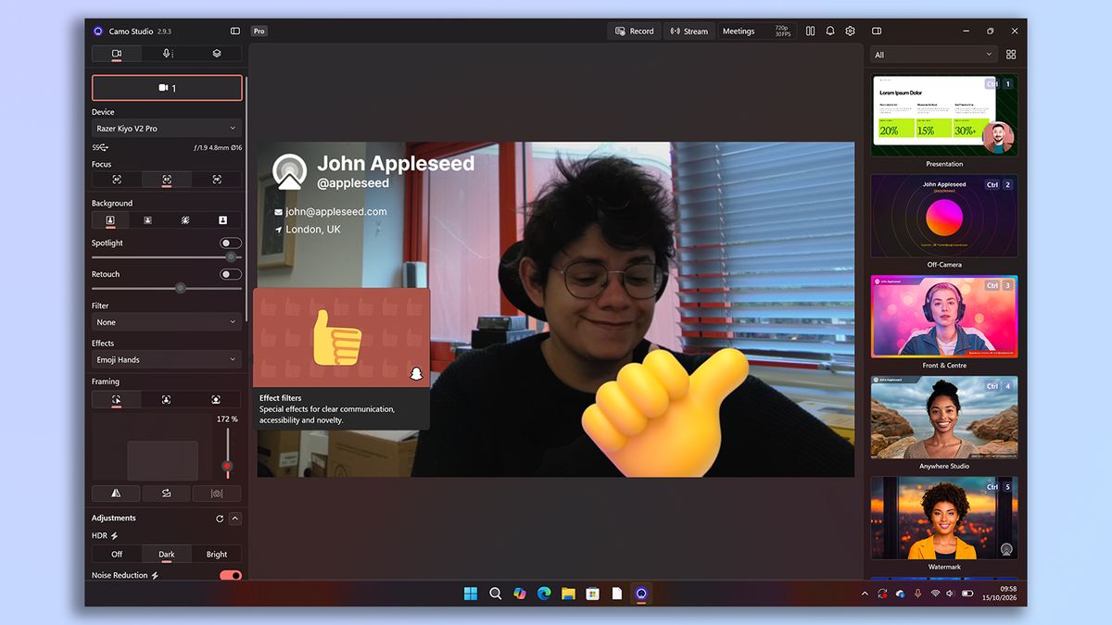This screenshot has width=1112, height=625.
Task: Collapse the Adjustments section chevron
Action: click(235, 519)
